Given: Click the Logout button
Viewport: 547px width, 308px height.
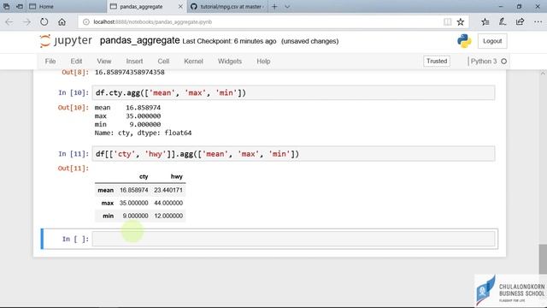Looking at the screenshot, I should pos(492,41).
